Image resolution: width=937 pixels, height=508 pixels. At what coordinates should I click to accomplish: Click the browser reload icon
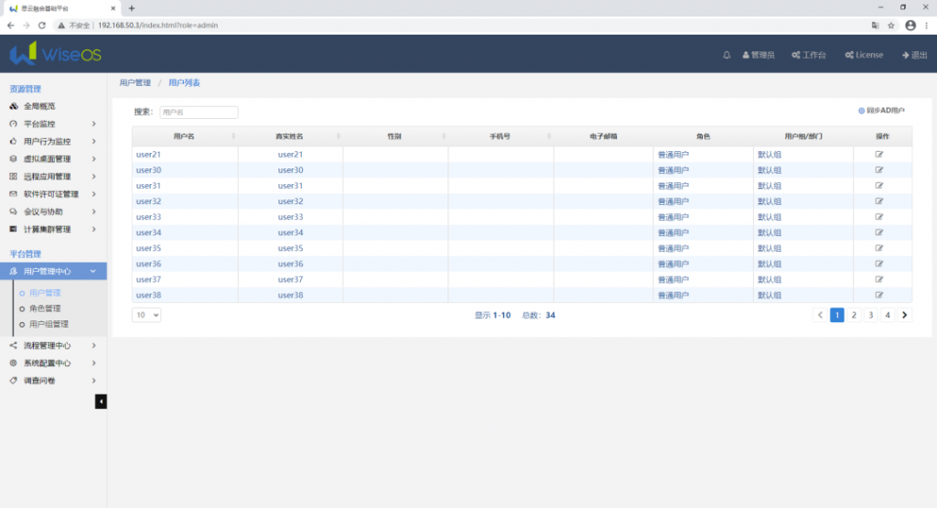click(42, 25)
